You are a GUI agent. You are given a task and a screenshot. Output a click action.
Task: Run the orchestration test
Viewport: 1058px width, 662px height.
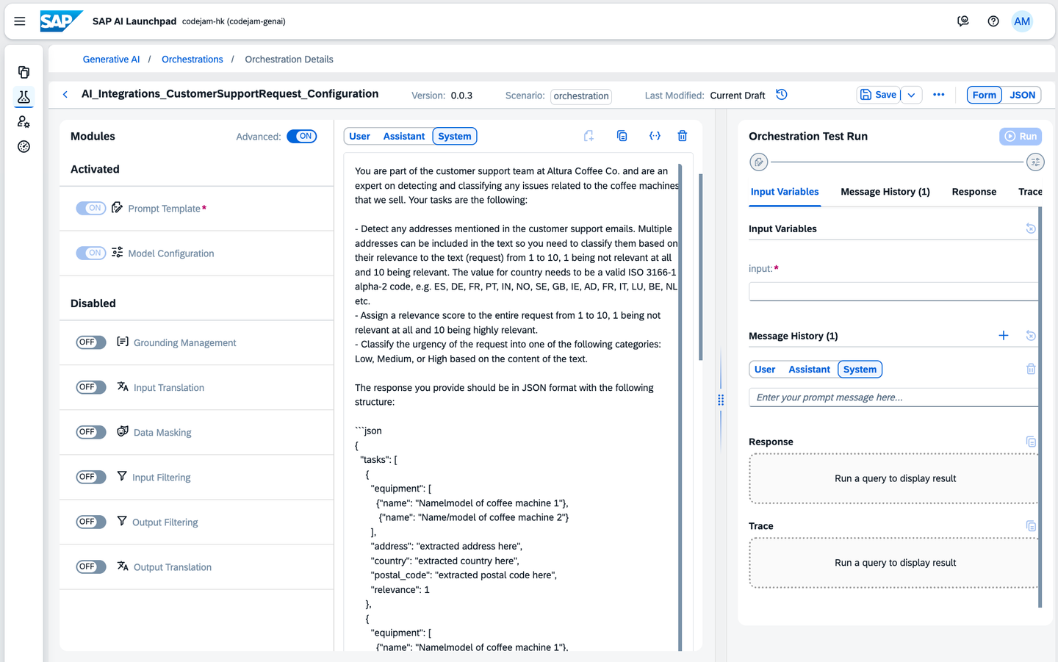click(x=1021, y=136)
